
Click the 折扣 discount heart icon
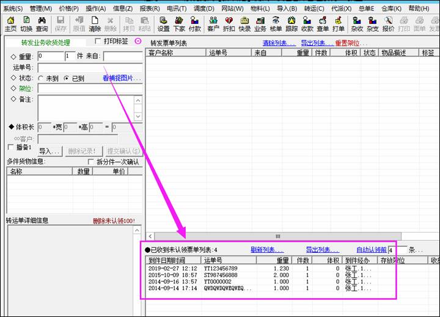pyautogui.click(x=229, y=24)
